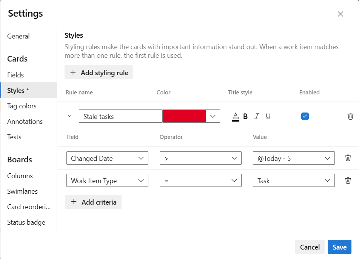The height and width of the screenshot is (259, 359).
Task: Click the plus icon to add styling rule
Action: [73, 72]
